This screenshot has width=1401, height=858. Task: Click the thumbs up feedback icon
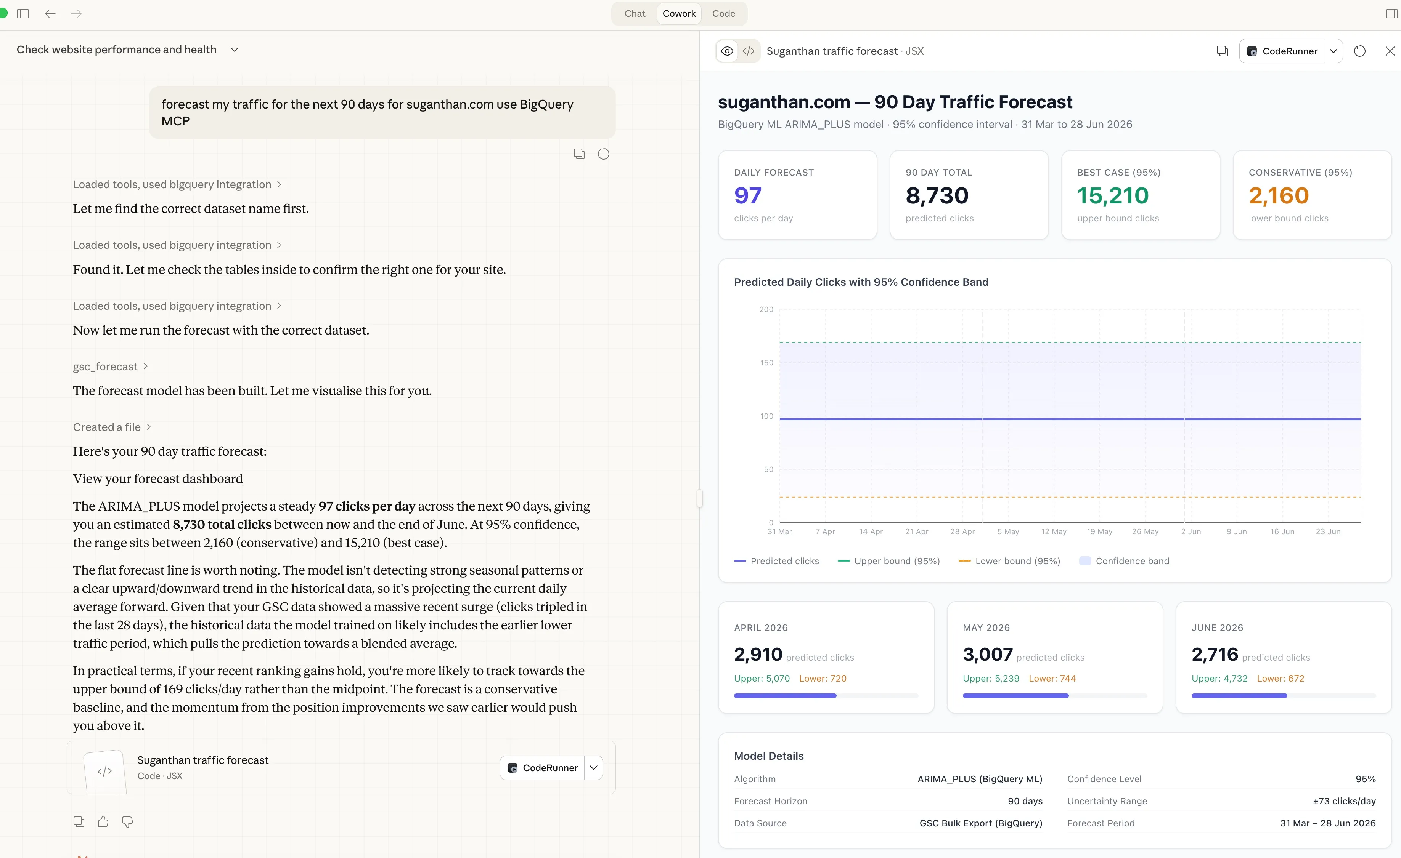103,822
